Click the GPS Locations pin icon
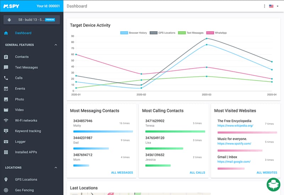The width and height of the screenshot is (284, 195). [6, 179]
